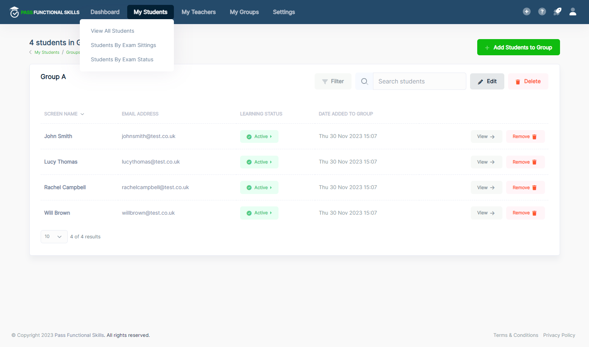
Task: Click the back chevron in the breadcrumb
Action: (30, 52)
